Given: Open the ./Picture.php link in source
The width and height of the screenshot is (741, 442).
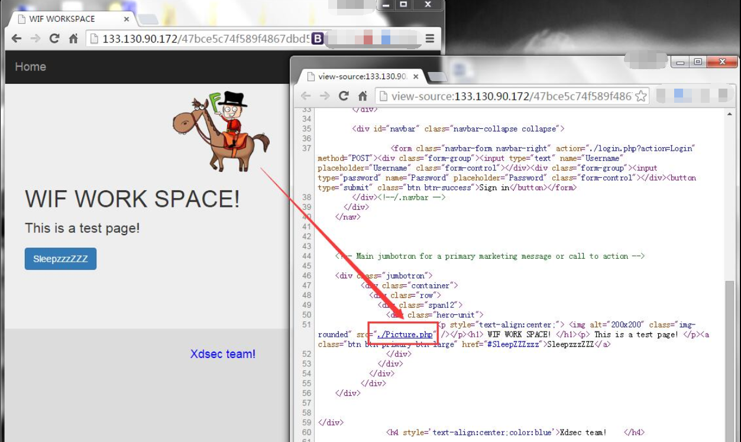Looking at the screenshot, I should click(405, 335).
